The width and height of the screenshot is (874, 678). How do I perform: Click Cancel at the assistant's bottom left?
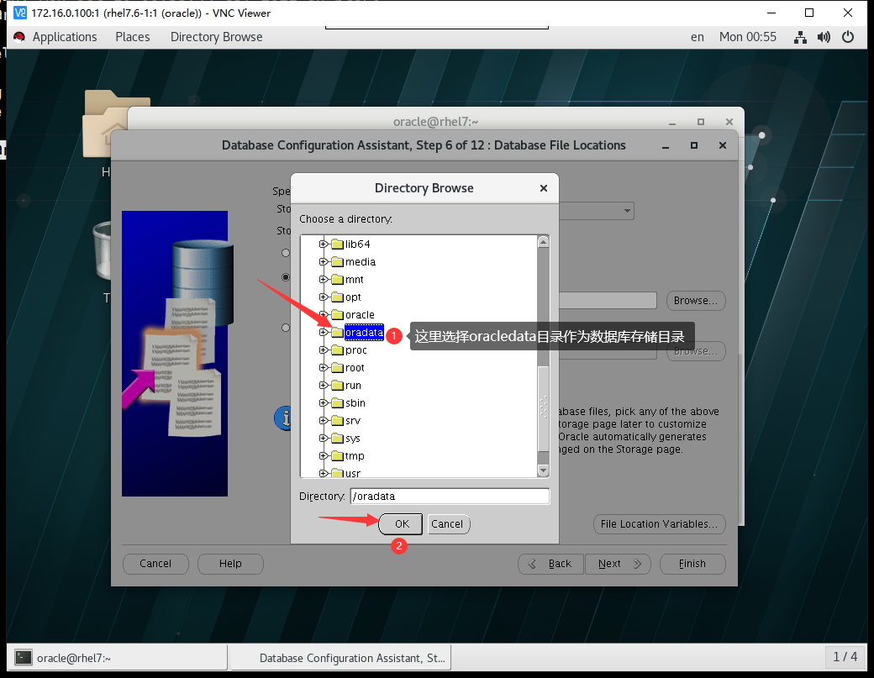[155, 564]
